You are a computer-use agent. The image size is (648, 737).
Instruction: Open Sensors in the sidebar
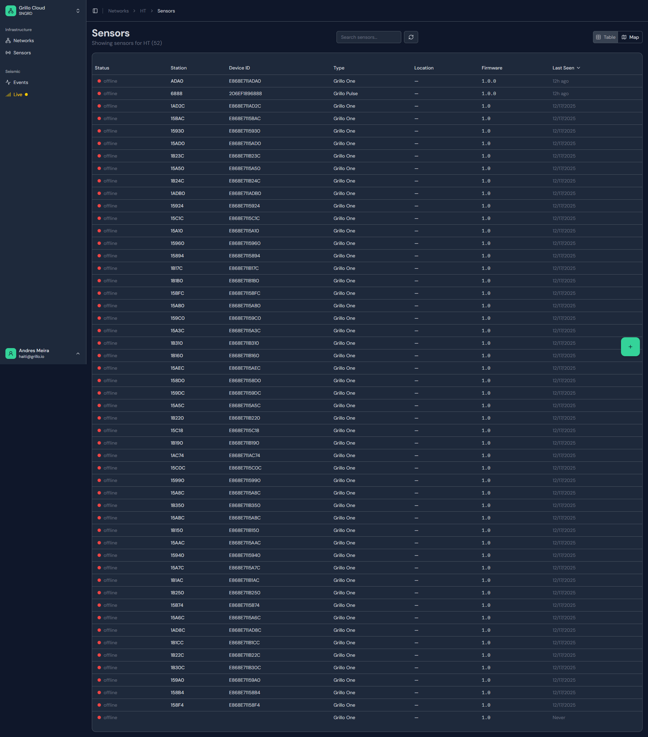click(x=22, y=53)
